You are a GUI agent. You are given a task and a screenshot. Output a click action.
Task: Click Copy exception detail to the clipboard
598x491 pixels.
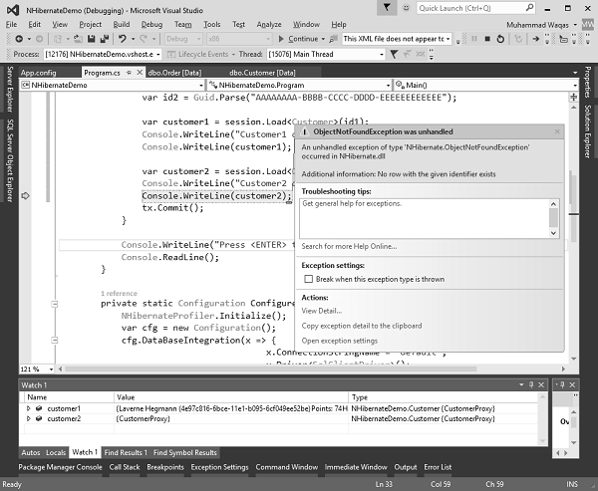click(362, 326)
